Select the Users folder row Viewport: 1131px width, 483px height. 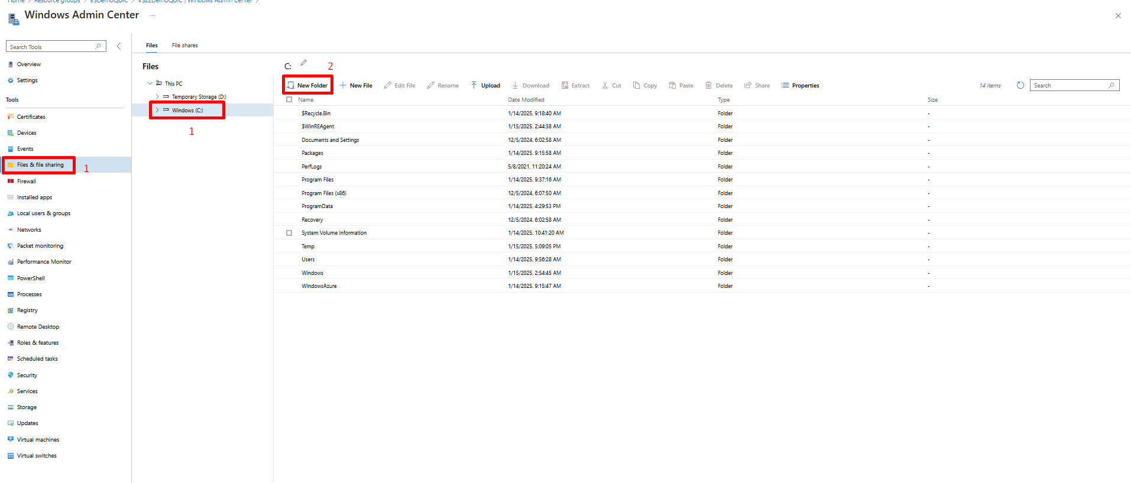pos(702,260)
